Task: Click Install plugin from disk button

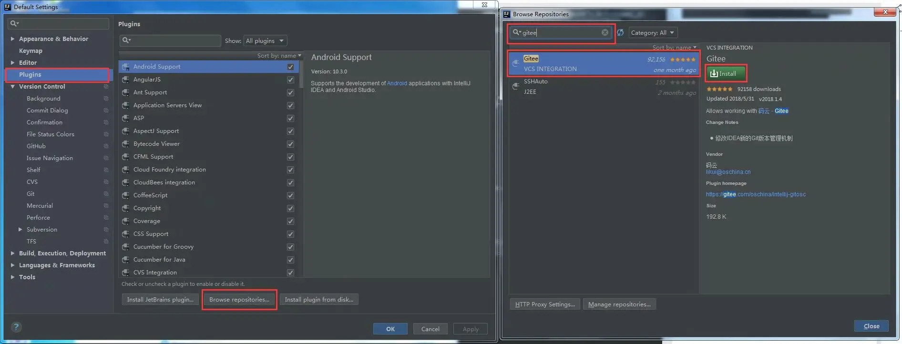Action: tap(319, 300)
